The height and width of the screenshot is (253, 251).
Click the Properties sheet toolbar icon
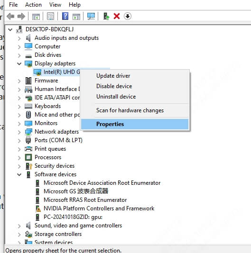click(50, 16)
